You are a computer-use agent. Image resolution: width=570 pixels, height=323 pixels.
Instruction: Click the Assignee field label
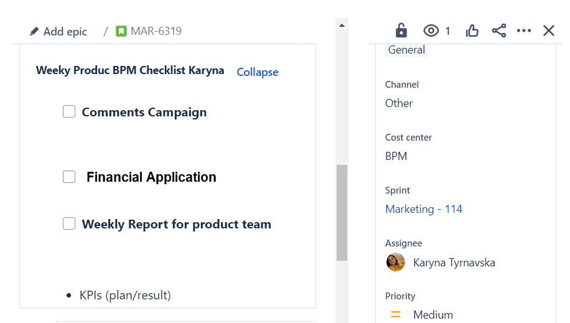pos(403,243)
